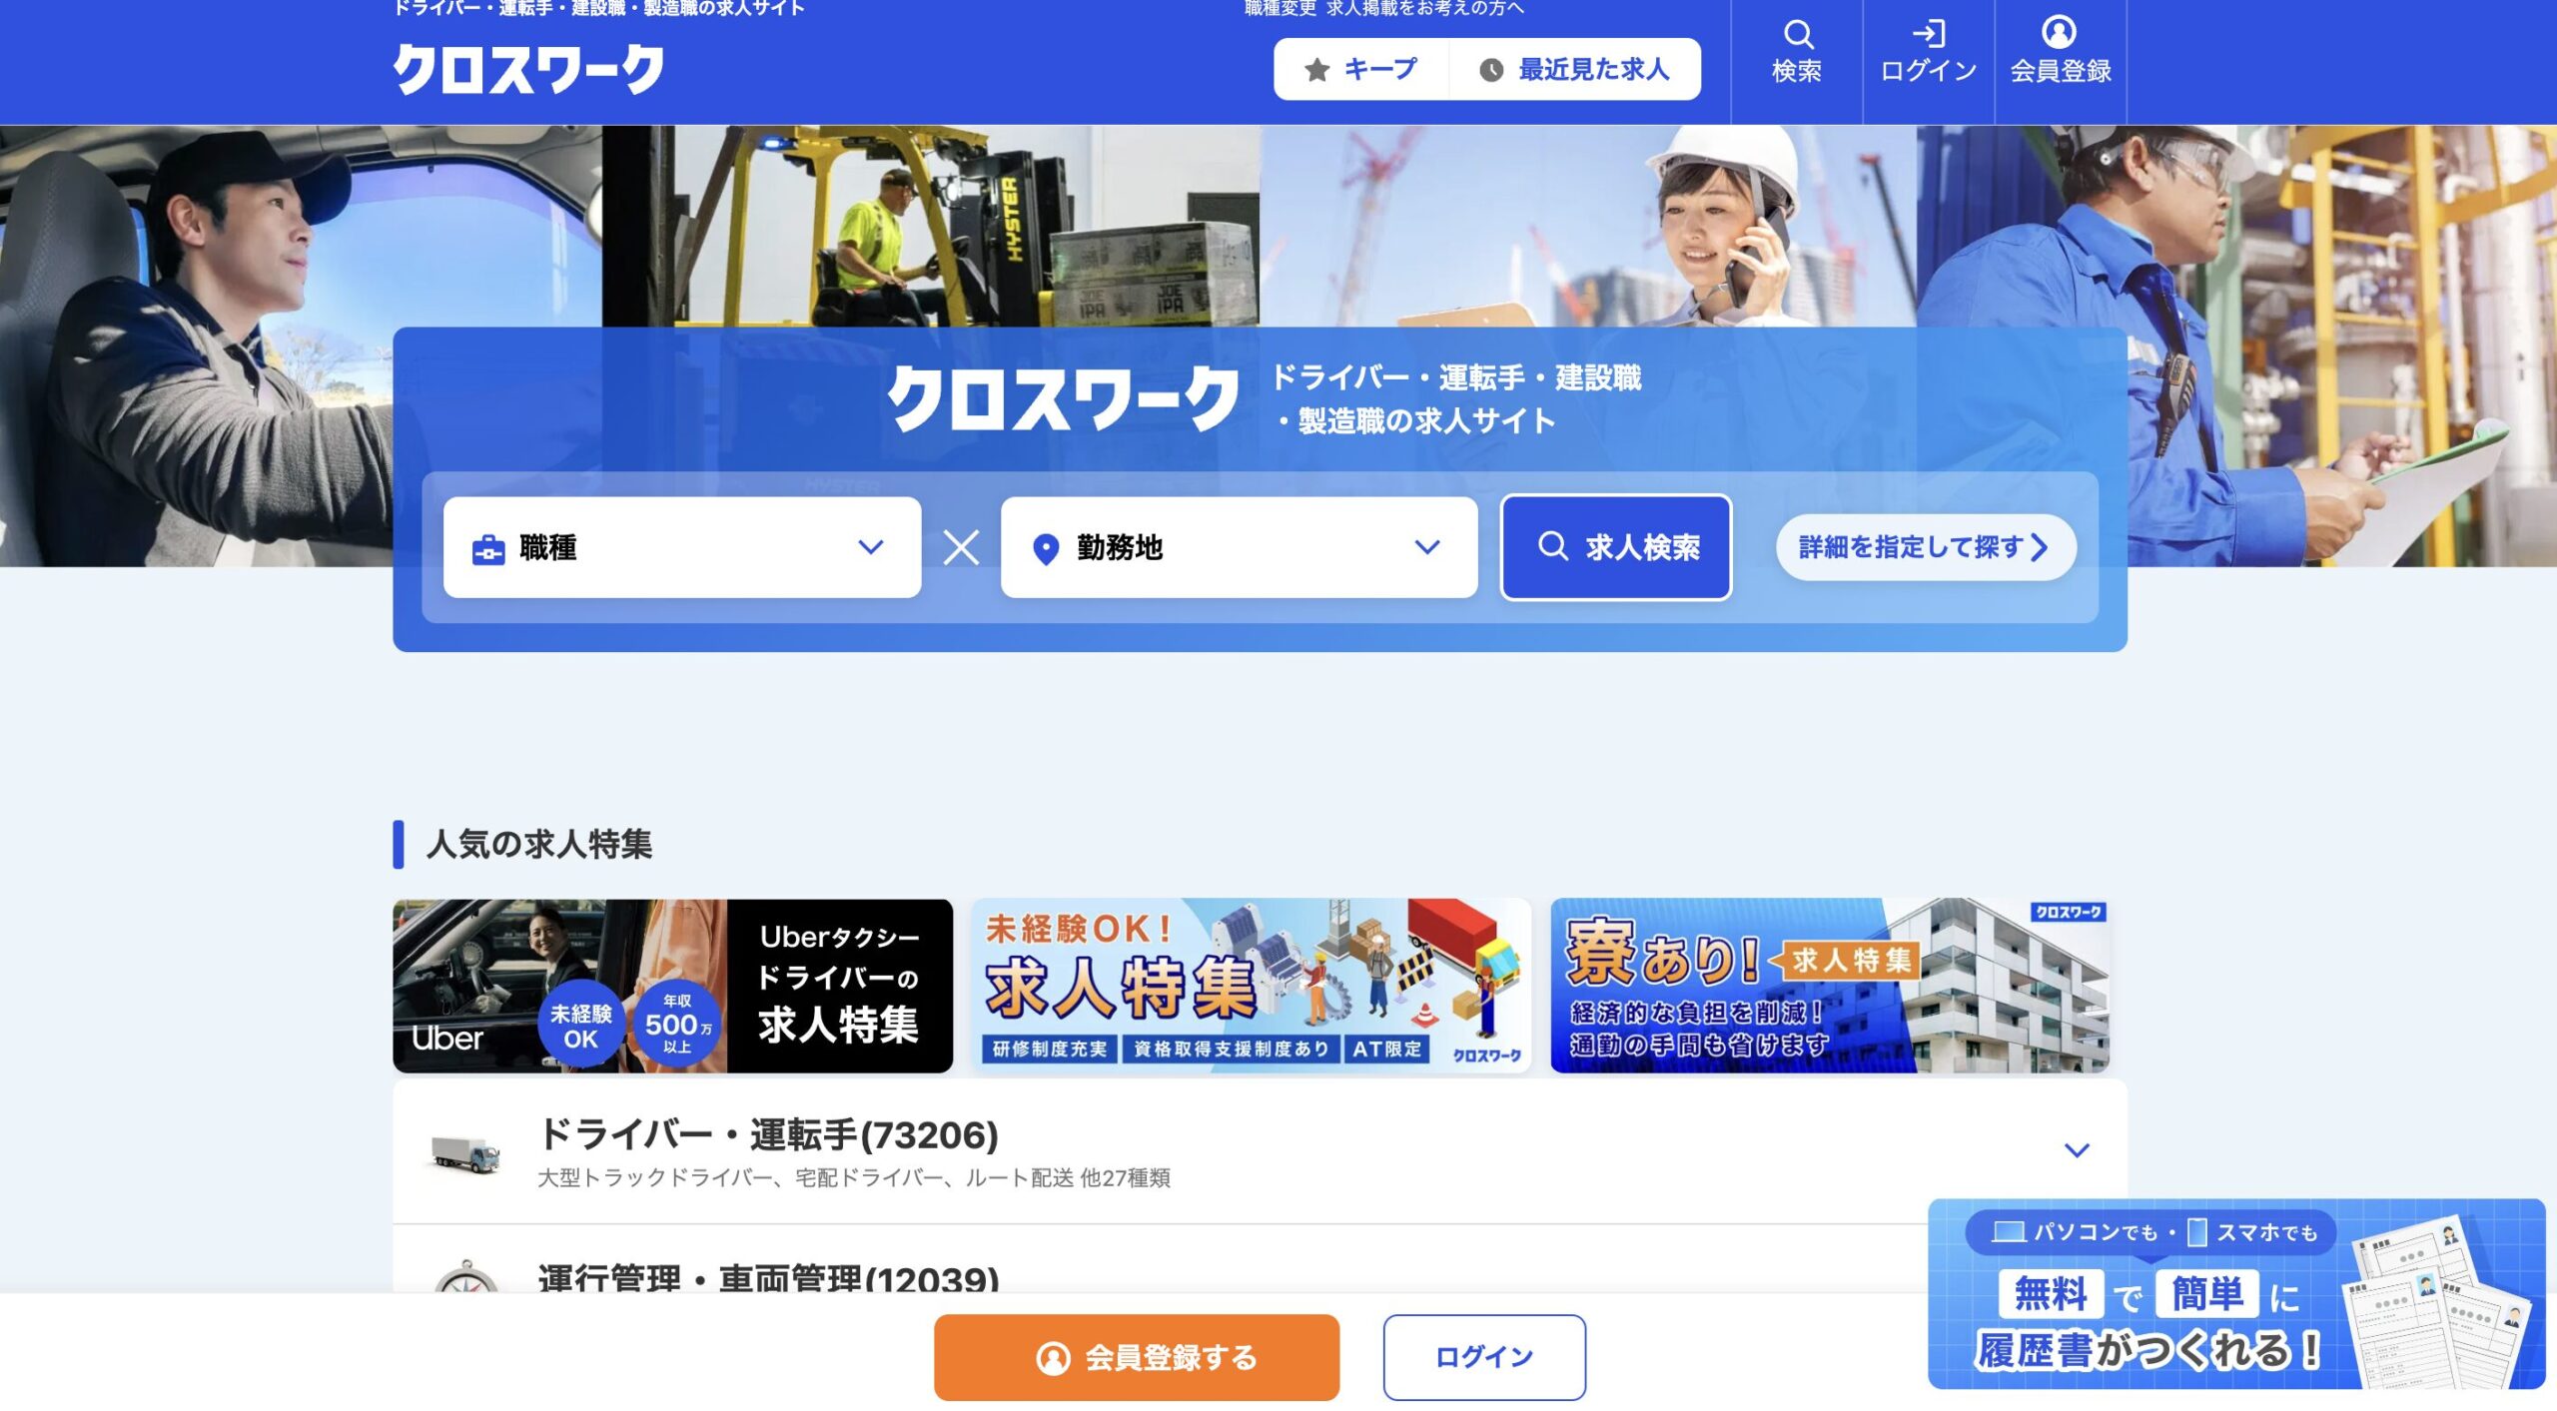This screenshot has width=2557, height=1411.
Task: Click the orange 会員登録する button
Action: [x=1136, y=1357]
